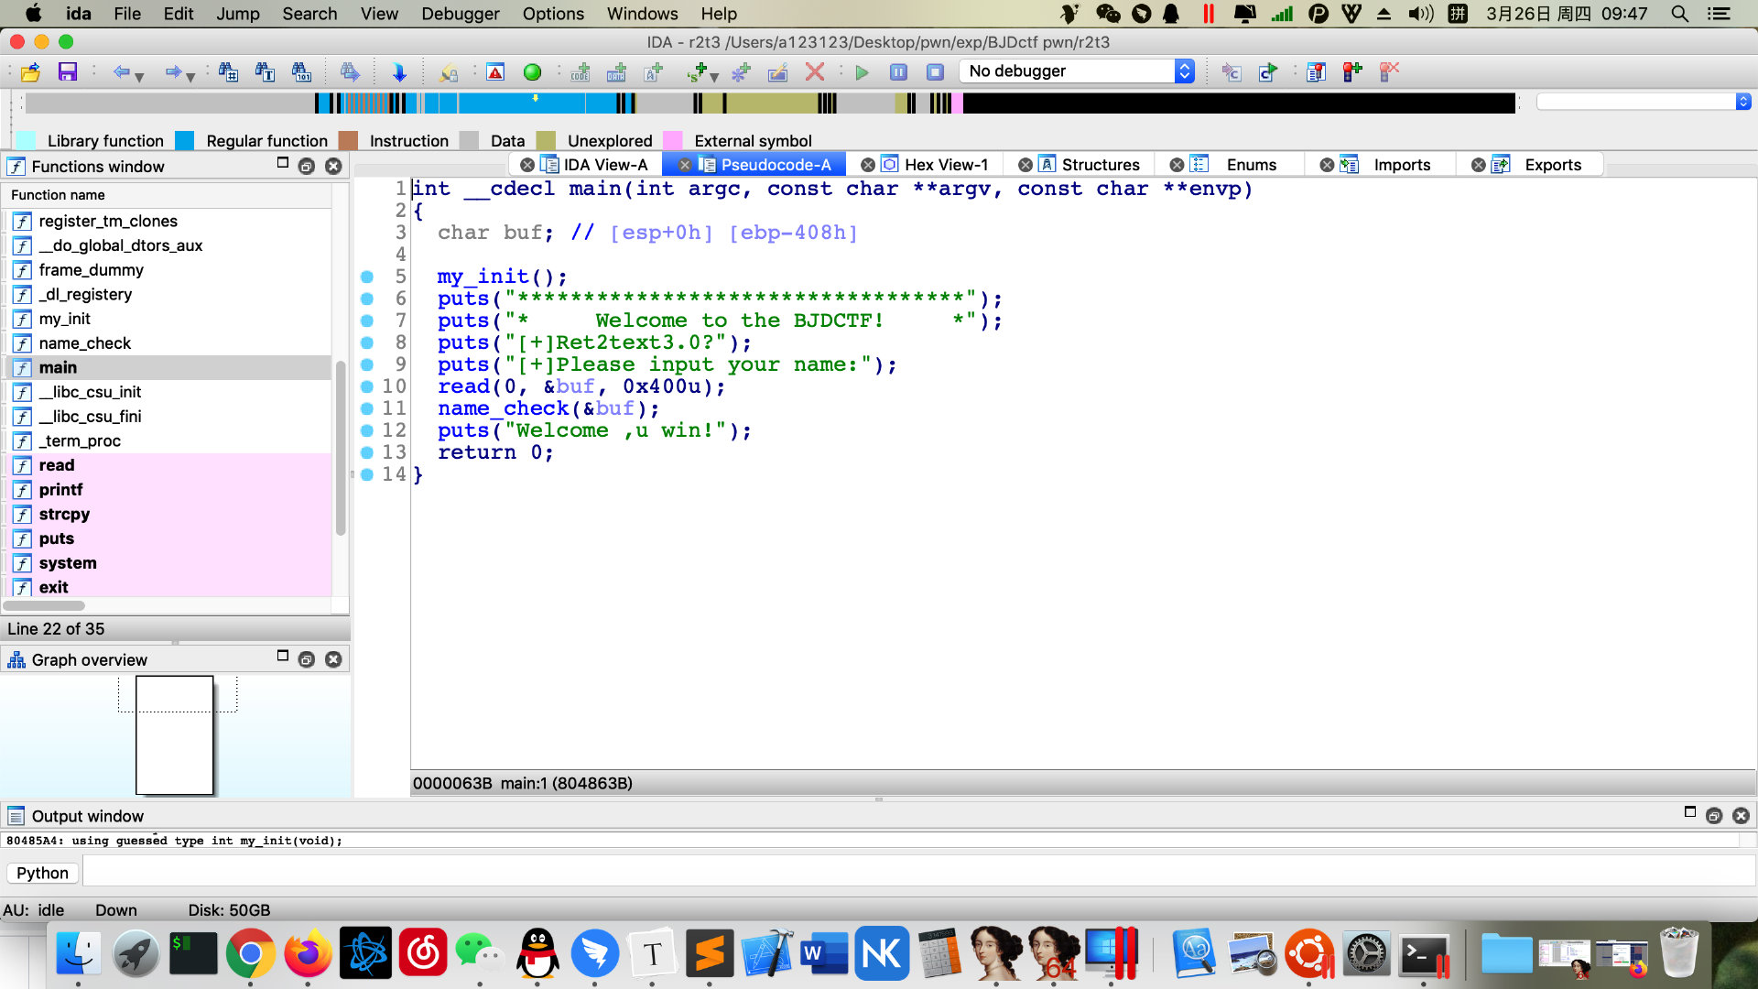Click Functions window vertical scrollbar
1758x989 pixels.
coord(341,449)
